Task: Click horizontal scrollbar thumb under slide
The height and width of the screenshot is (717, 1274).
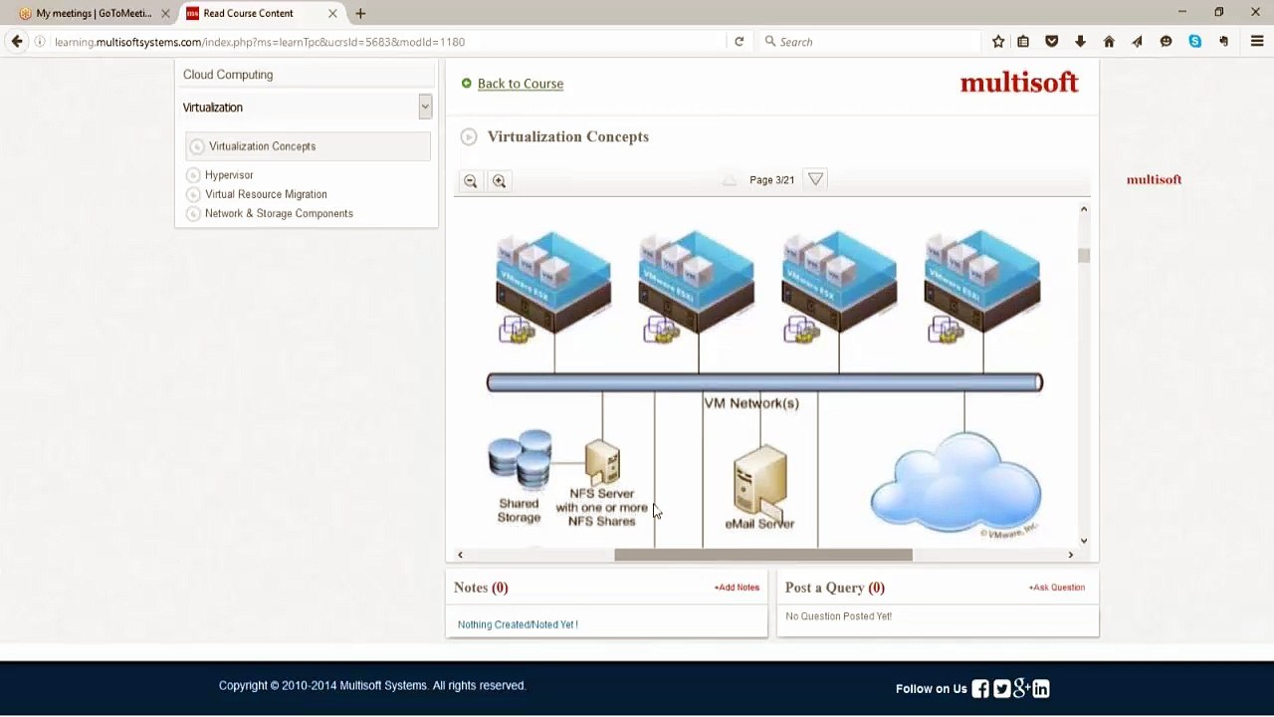Action: tap(763, 555)
